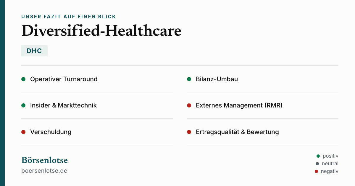355x186 pixels.
Task: Click the green dot beside Operativer Turnaround
Action: point(23,79)
